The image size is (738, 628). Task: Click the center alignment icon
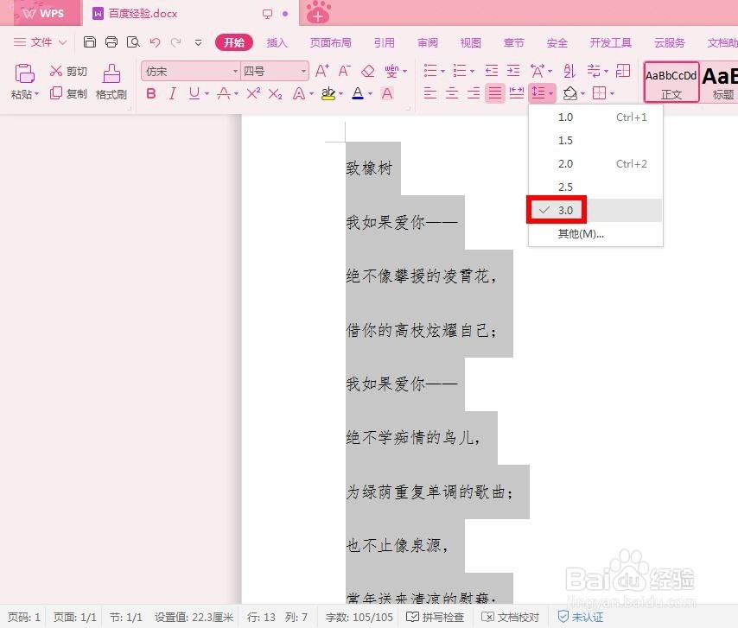point(451,93)
